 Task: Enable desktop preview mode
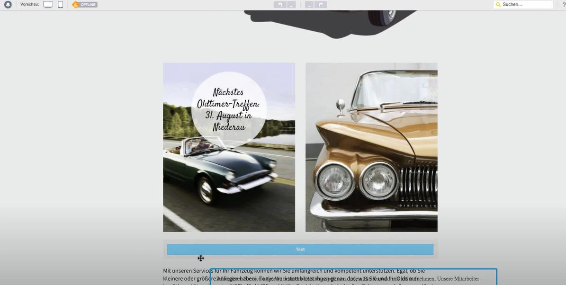(x=48, y=4)
